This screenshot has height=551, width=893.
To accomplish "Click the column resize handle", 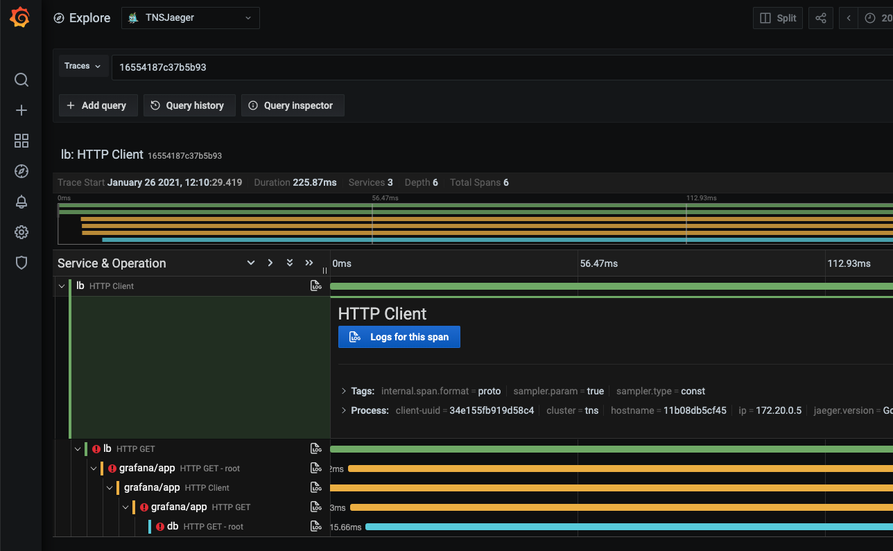I will tap(324, 270).
